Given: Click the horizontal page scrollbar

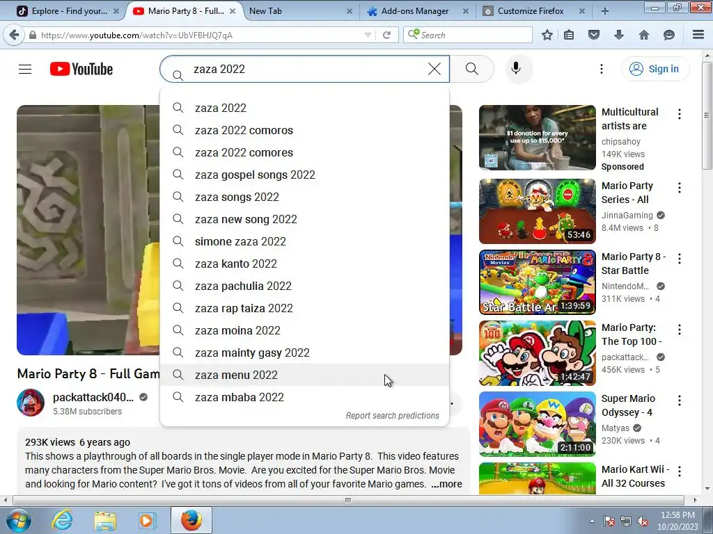Looking at the screenshot, I should coord(348,500).
